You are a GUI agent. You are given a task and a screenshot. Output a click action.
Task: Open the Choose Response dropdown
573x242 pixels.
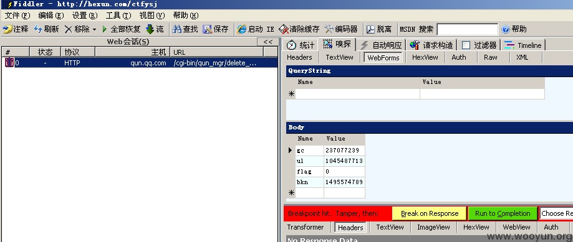(x=556, y=213)
